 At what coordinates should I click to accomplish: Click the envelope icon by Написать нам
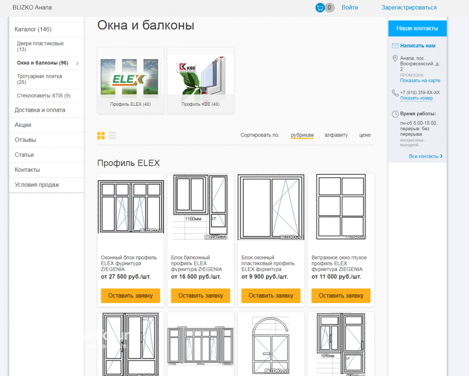coord(395,46)
